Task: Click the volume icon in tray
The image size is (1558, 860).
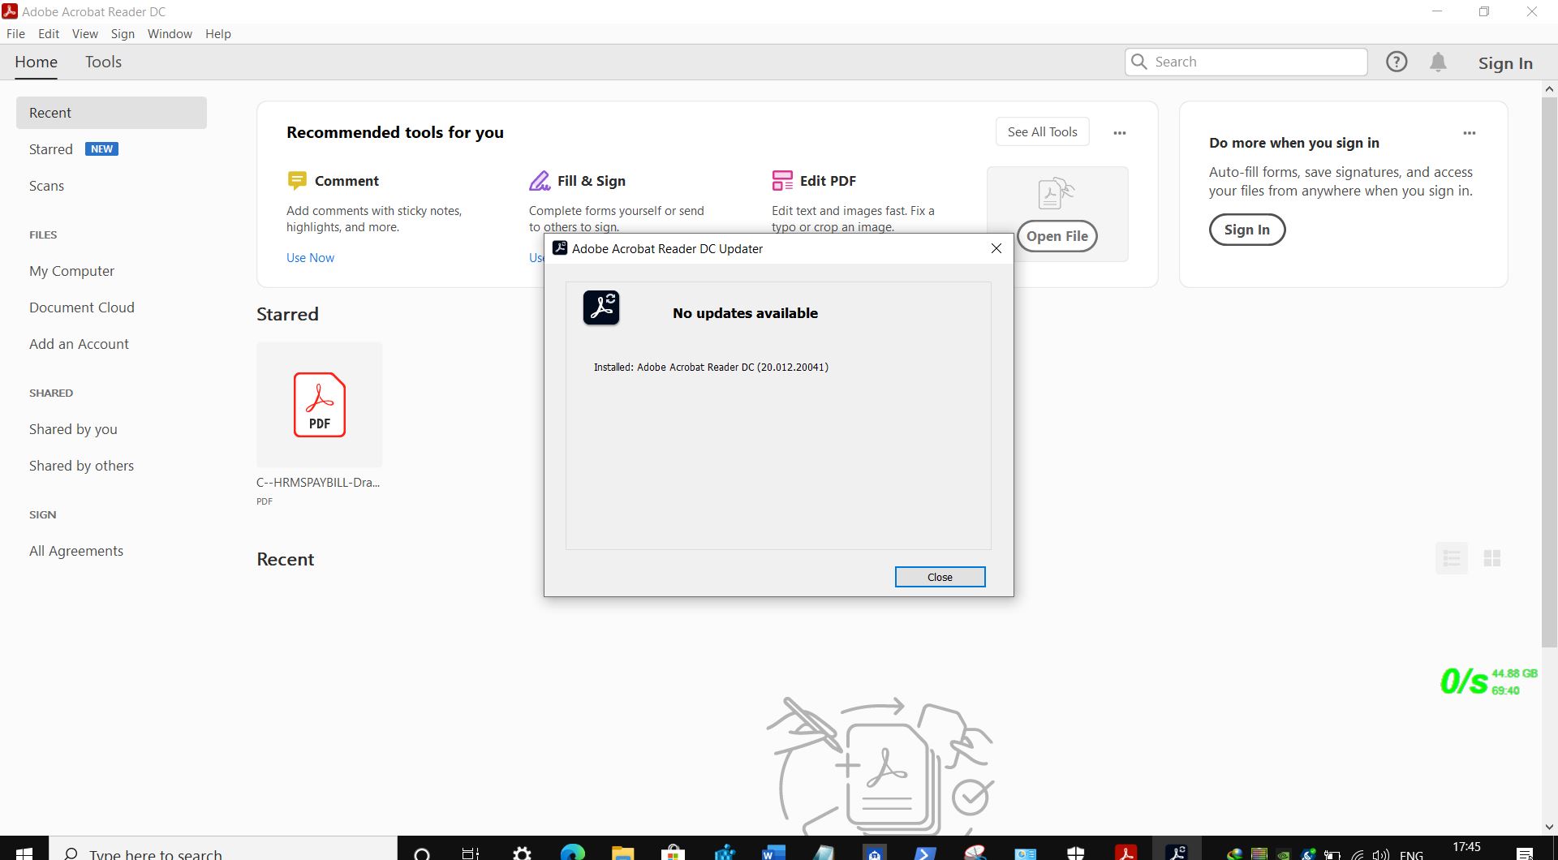Action: tap(1380, 854)
